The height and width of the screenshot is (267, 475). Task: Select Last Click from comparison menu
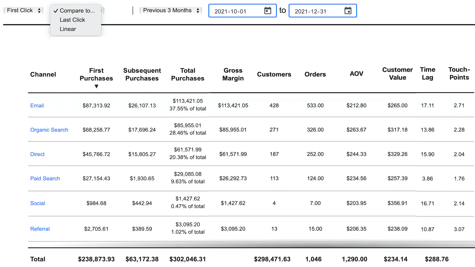tap(72, 20)
